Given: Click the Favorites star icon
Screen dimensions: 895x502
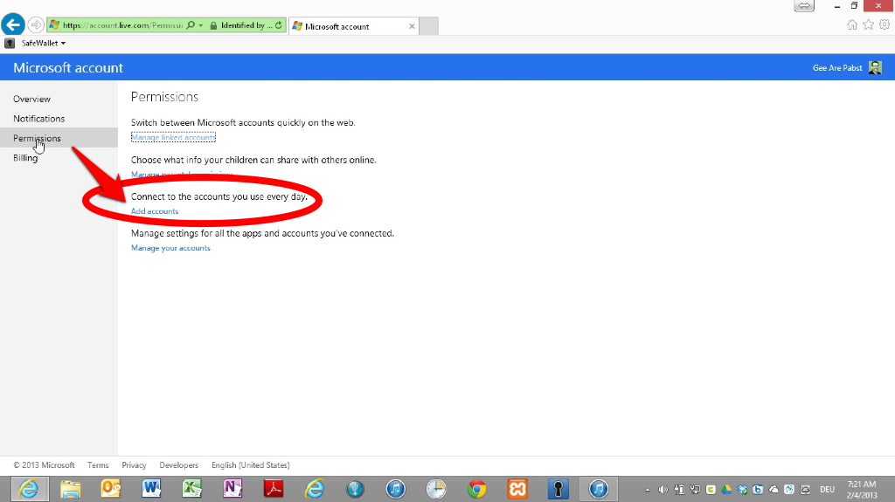Looking at the screenshot, I should pyautogui.click(x=868, y=25).
